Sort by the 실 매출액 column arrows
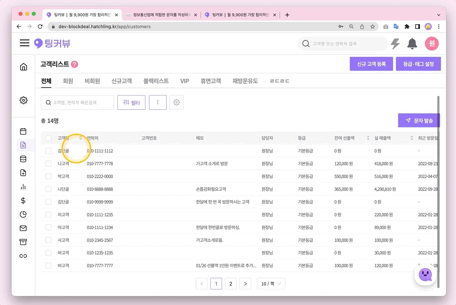The image size is (456, 305). pos(412,138)
